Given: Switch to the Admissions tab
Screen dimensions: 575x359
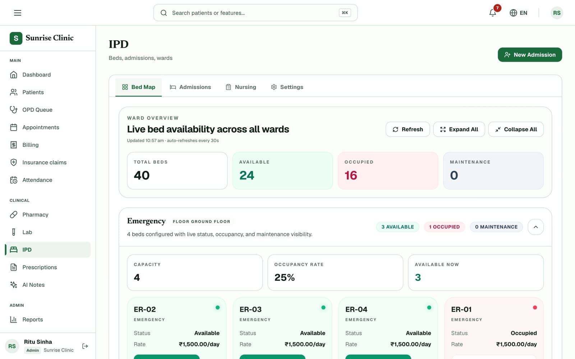Looking at the screenshot, I should [190, 87].
